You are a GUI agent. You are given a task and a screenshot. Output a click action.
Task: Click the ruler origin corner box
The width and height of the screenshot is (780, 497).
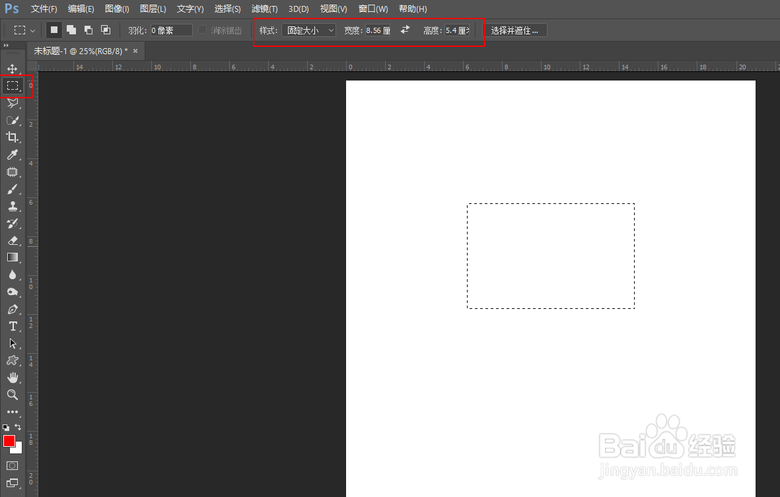[x=32, y=66]
